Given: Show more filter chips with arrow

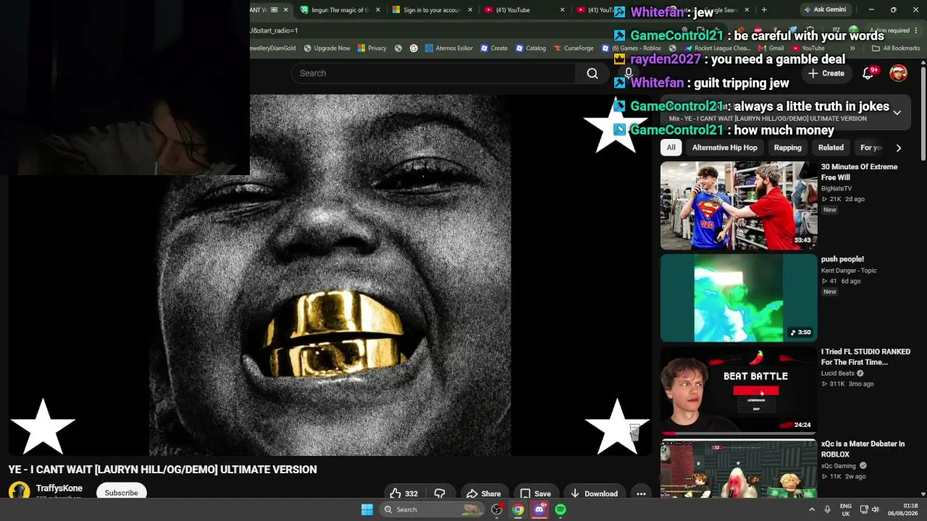Looking at the screenshot, I should point(898,148).
